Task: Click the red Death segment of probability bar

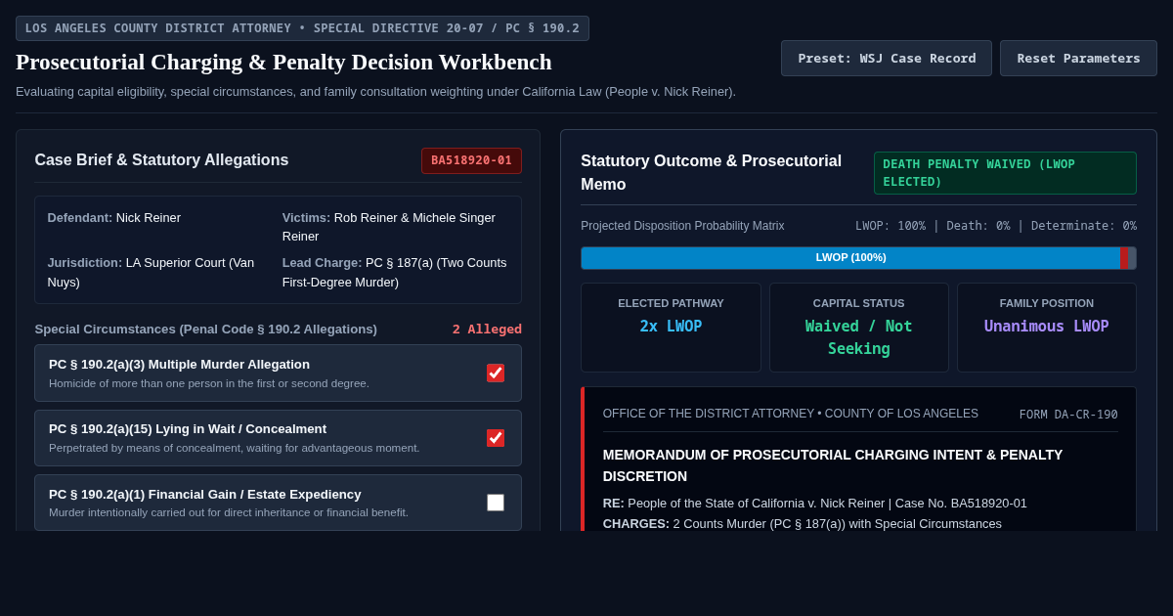Action: [1124, 258]
